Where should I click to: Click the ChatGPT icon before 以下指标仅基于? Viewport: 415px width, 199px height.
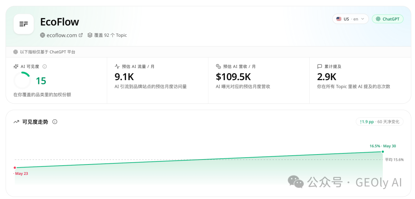[x=16, y=52]
